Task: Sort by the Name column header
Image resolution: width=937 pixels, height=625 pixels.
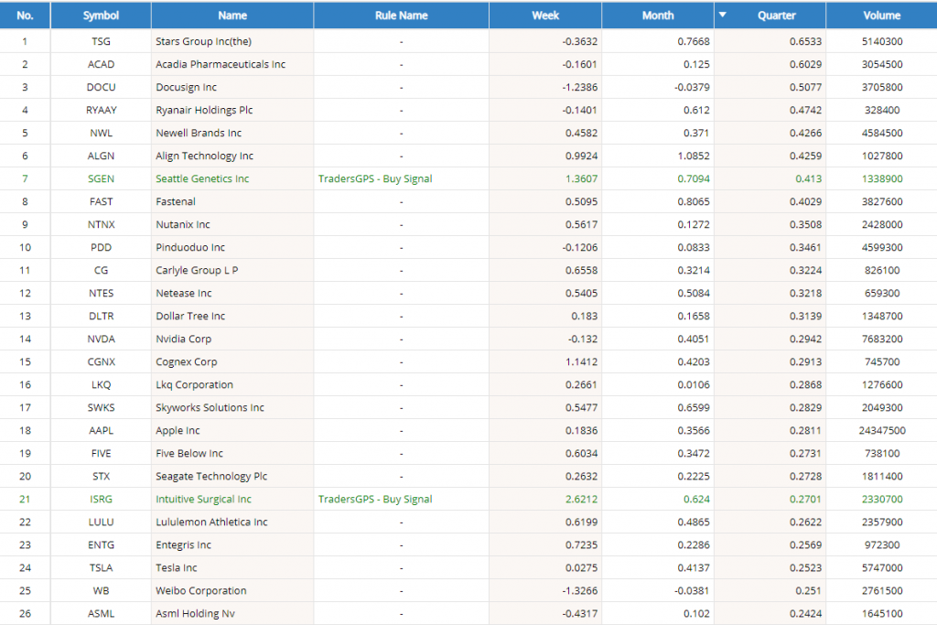Action: [x=232, y=16]
